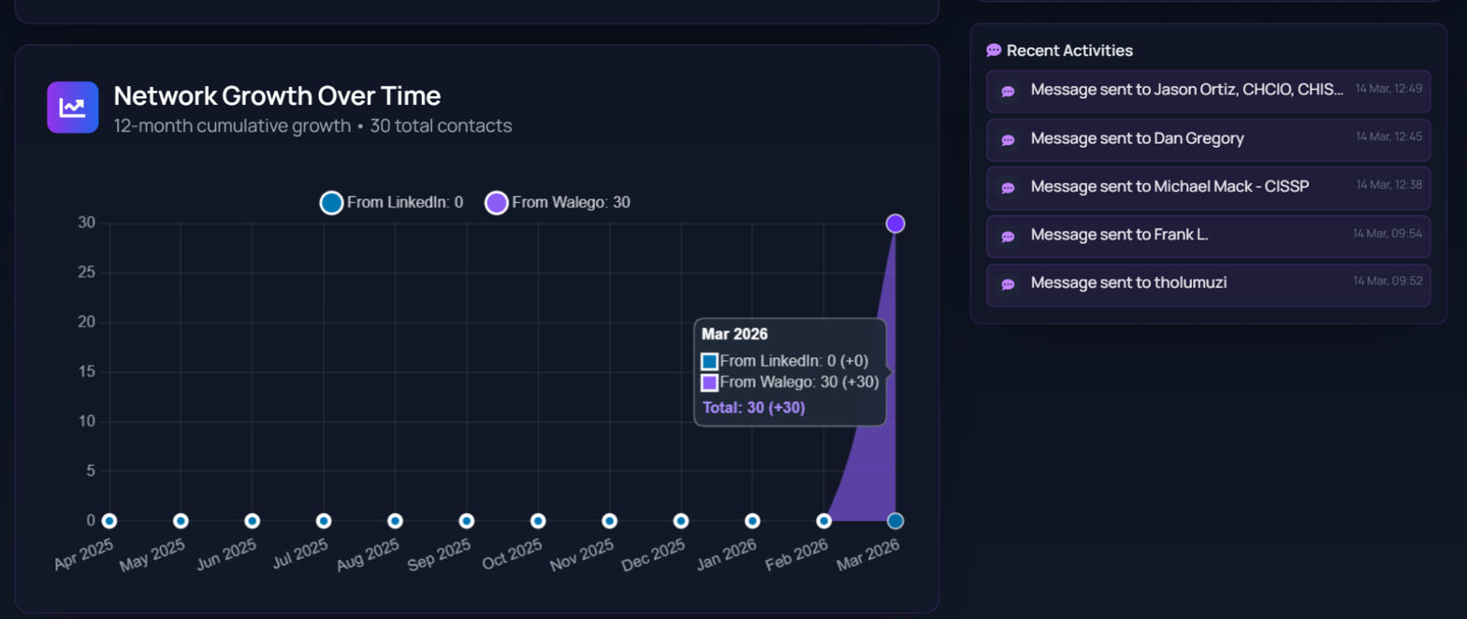The image size is (1467, 619).
Task: Click the data point for Oct 2025
Action: click(538, 521)
